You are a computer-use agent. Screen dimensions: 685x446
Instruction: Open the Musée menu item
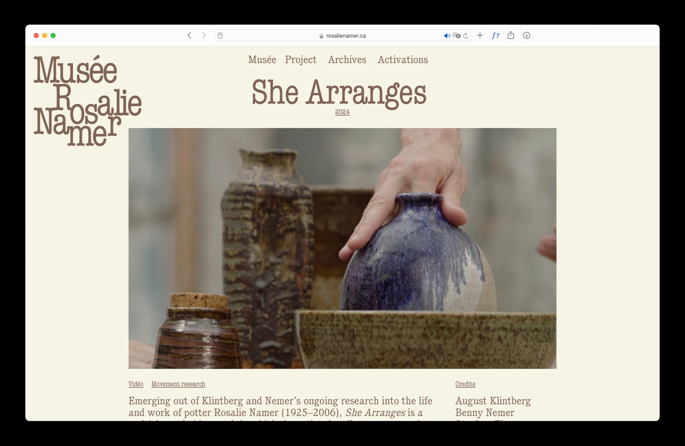pyautogui.click(x=262, y=60)
